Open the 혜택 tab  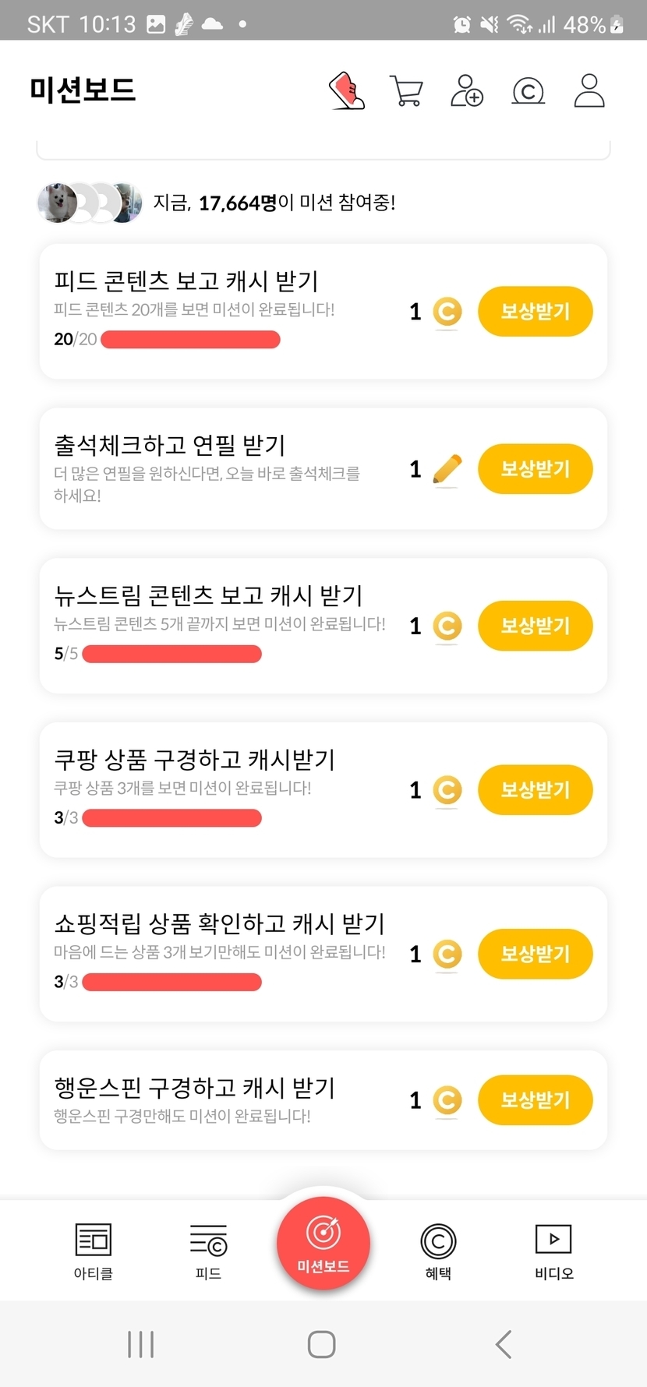[438, 1251]
